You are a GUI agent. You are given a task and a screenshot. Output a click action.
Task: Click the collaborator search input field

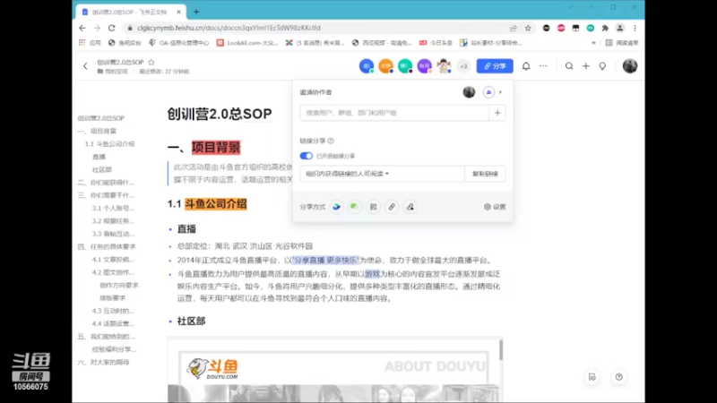click(x=394, y=113)
